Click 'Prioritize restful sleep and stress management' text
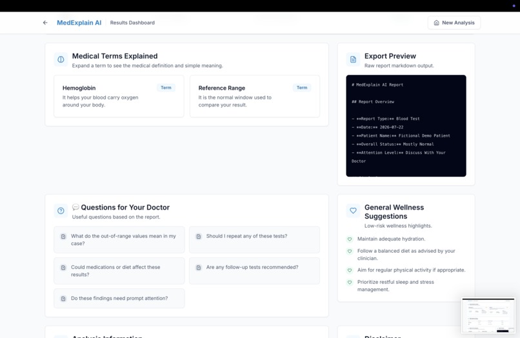The width and height of the screenshot is (520, 338). pyautogui.click(x=395, y=286)
